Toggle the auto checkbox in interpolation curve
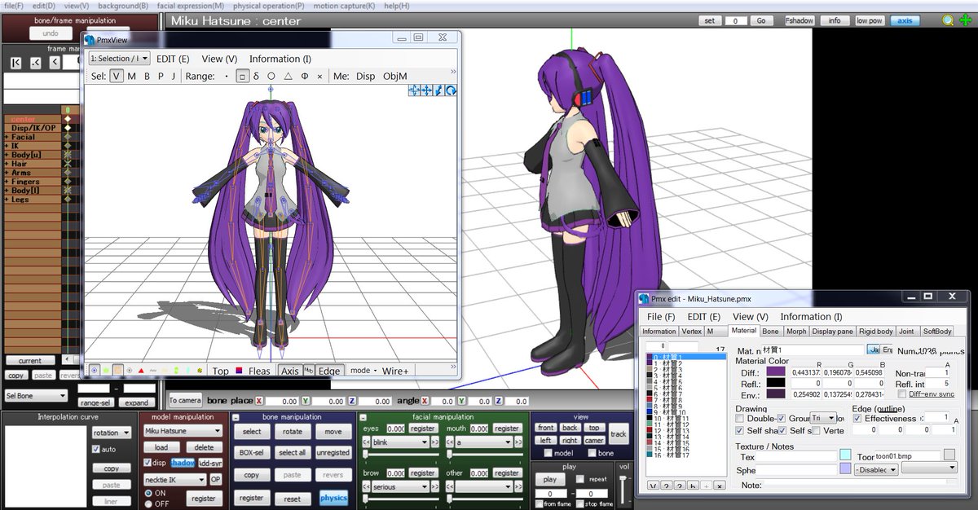978x510 pixels. tap(96, 449)
